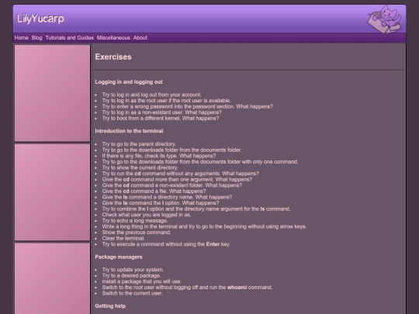Screen dimensions: 419x314
Task: Click downloads folder 'with only one command' line
Action: 200,161
